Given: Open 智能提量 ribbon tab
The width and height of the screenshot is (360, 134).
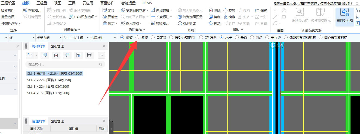Looking at the screenshot, I should click(x=129, y=3).
